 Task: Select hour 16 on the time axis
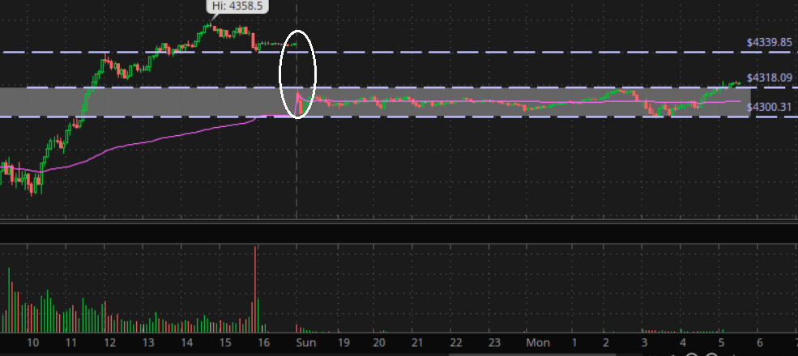coord(262,342)
